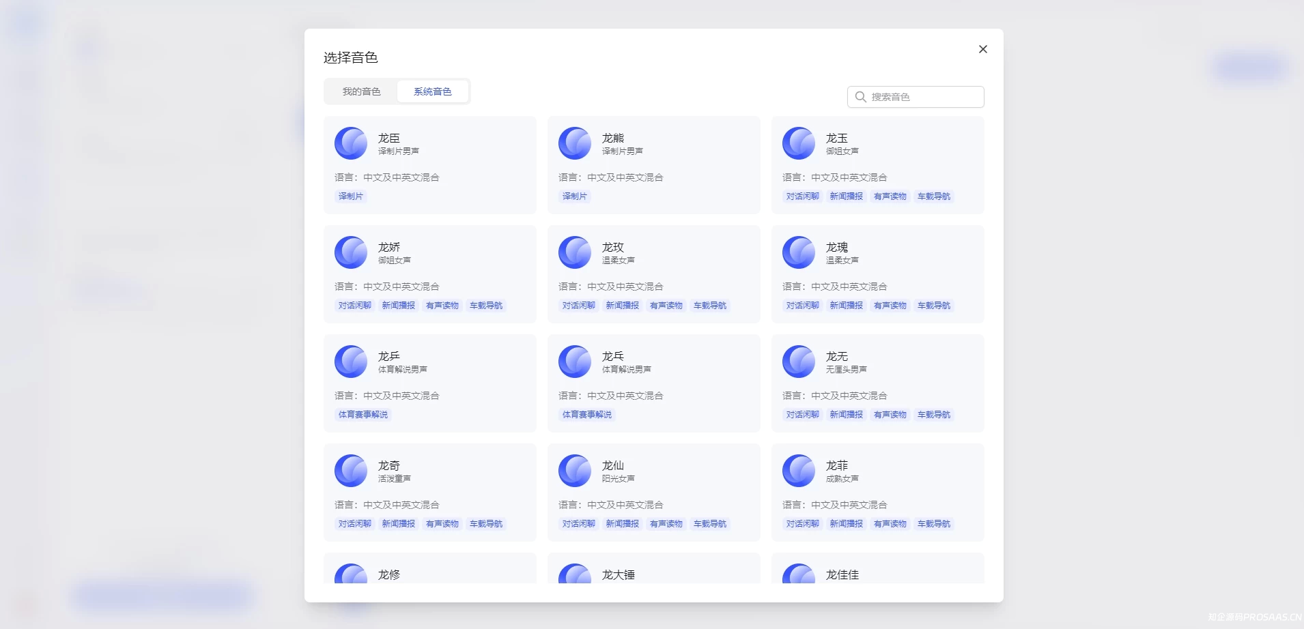Close the 选择音色 dialog
This screenshot has width=1304, height=629.
(x=982, y=48)
